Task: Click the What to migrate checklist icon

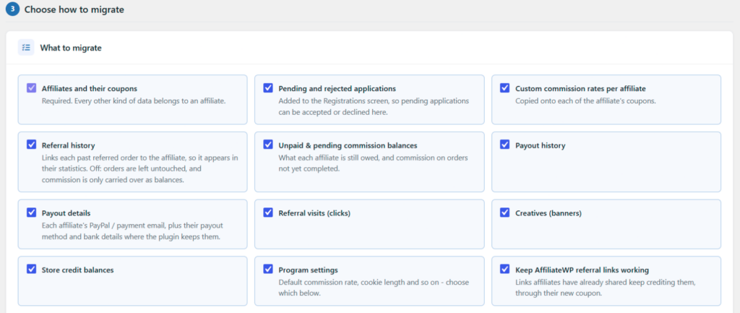Action: click(x=26, y=48)
